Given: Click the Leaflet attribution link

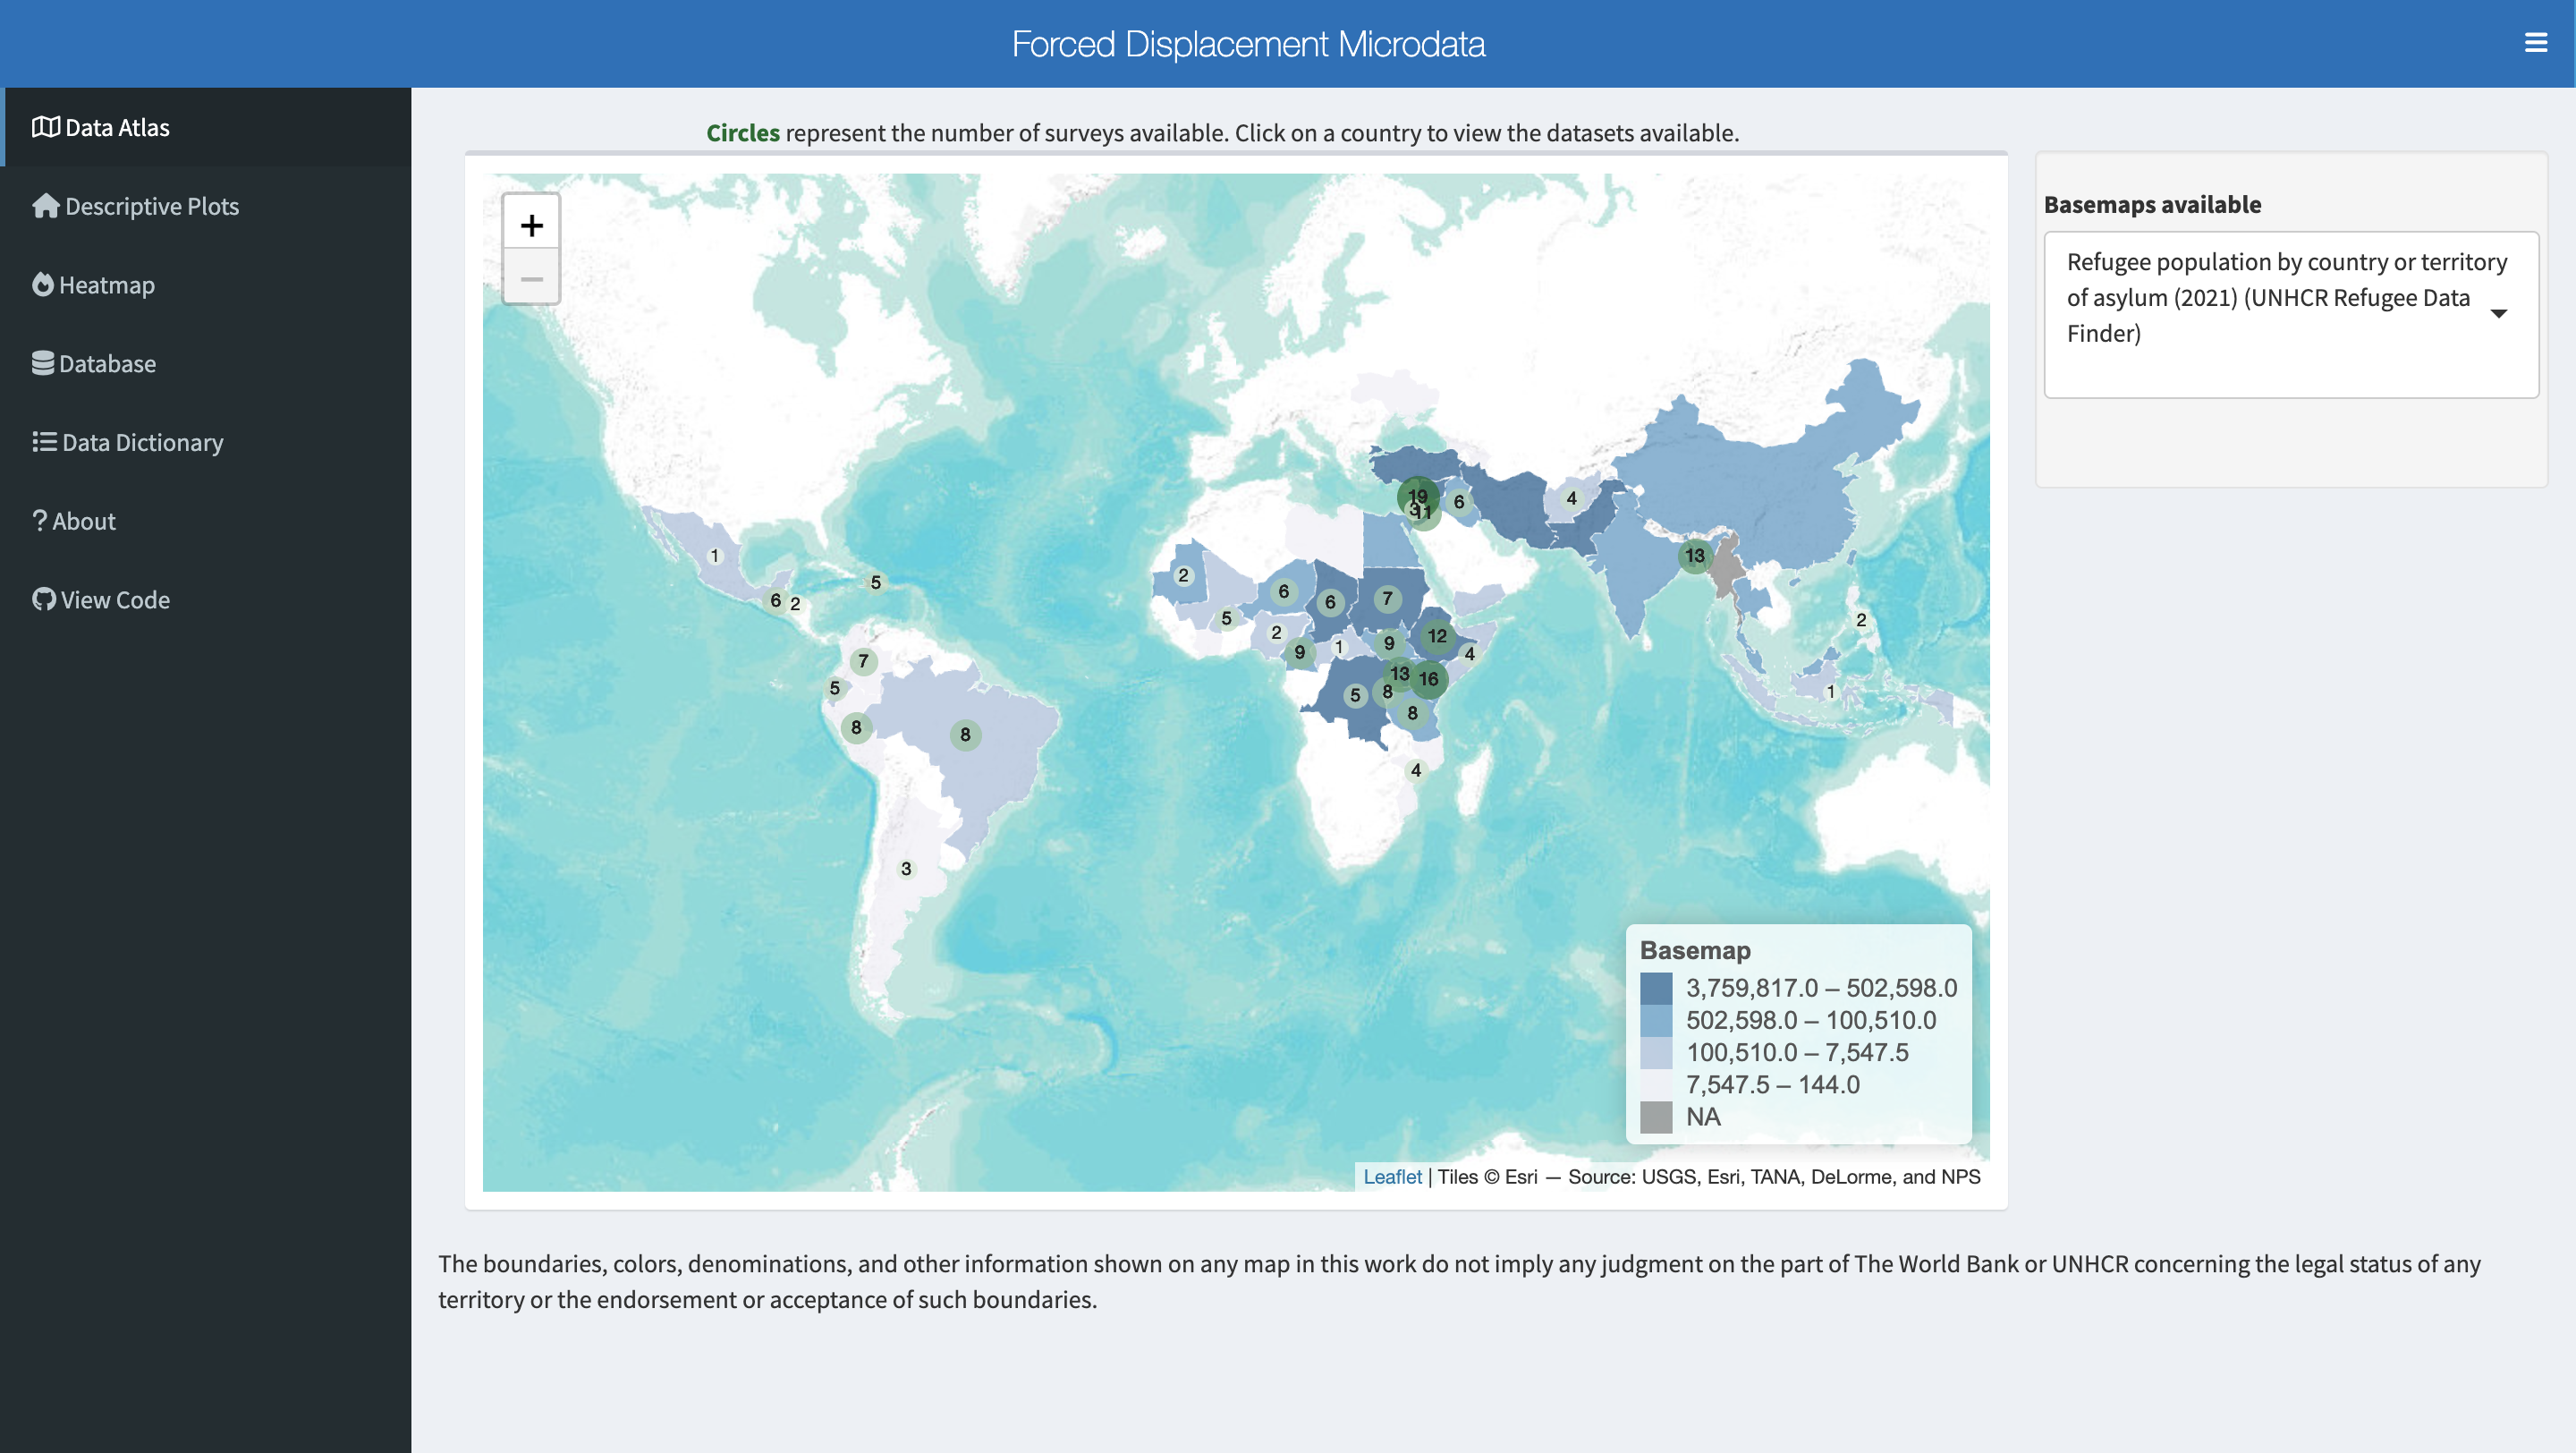Looking at the screenshot, I should [1392, 1177].
